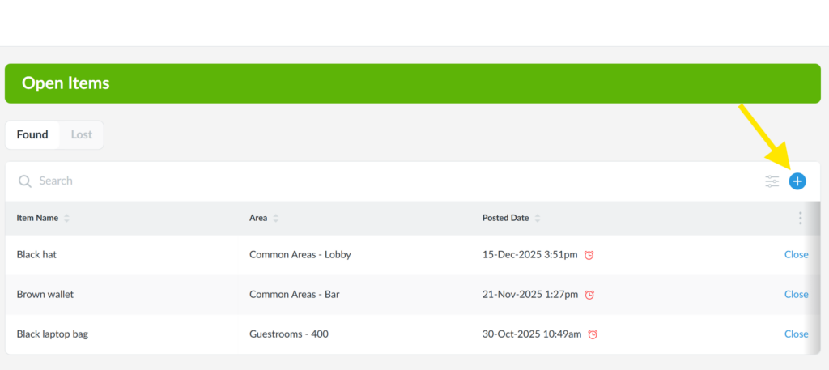Click the search magnifying glass icon
829x370 pixels.
[x=25, y=181]
